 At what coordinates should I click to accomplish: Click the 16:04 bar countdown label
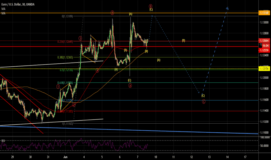coord(266,46)
